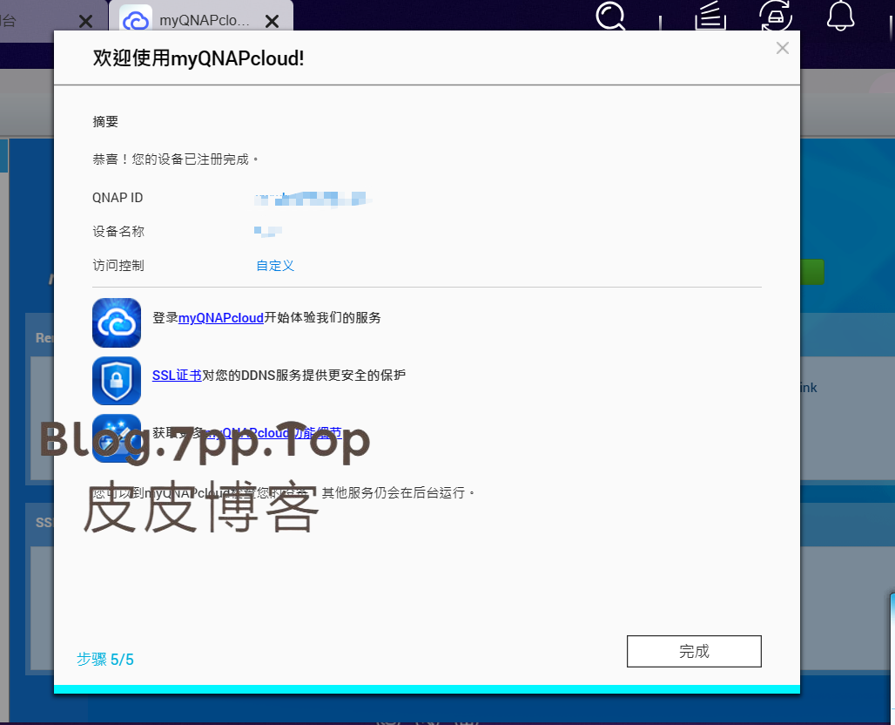Click the 完成 button to finish setup
Image resolution: width=895 pixels, height=725 pixels.
tap(694, 651)
